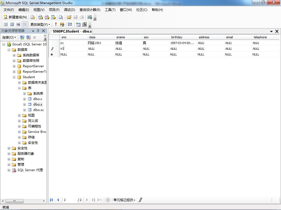
Task: Click the sname column header
Action: 128,37
